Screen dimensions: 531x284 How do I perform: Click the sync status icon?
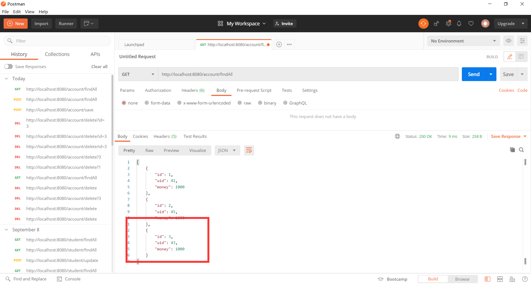coord(423,23)
